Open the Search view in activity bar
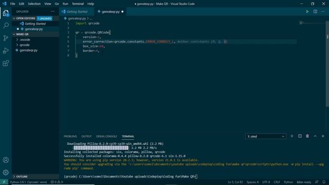Viewport: 329px width, 185px height. [x=6, y=25]
